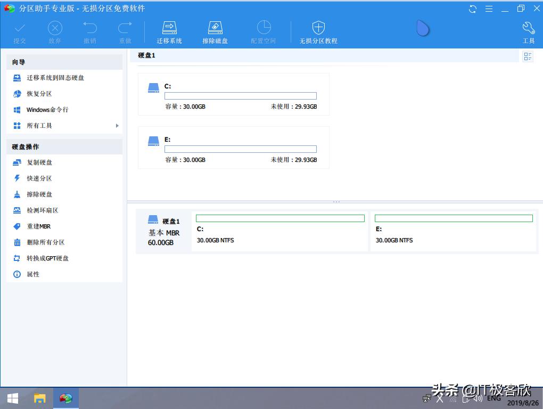Expand the 所有工具 submenu arrow
This screenshot has height=409, width=543.
[117, 126]
